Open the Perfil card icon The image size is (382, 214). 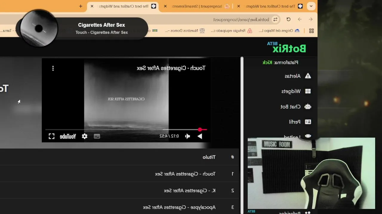[308, 122]
